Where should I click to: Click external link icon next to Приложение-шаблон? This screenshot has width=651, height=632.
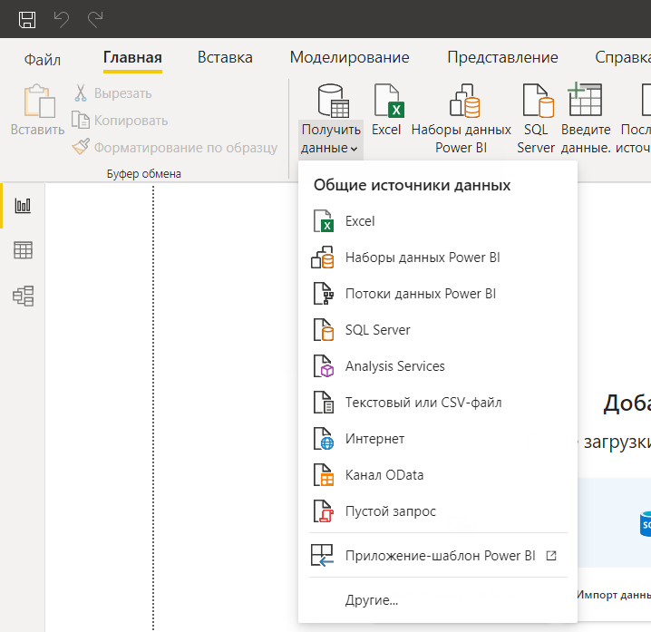(x=551, y=556)
